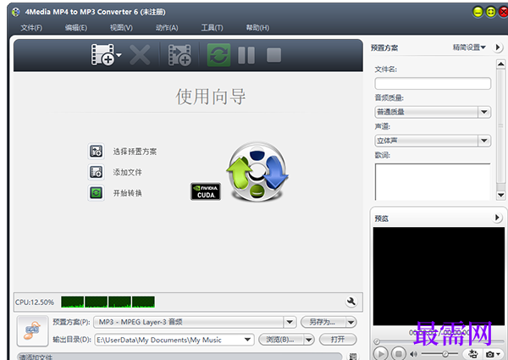Click the 另存为... button

[323, 322]
